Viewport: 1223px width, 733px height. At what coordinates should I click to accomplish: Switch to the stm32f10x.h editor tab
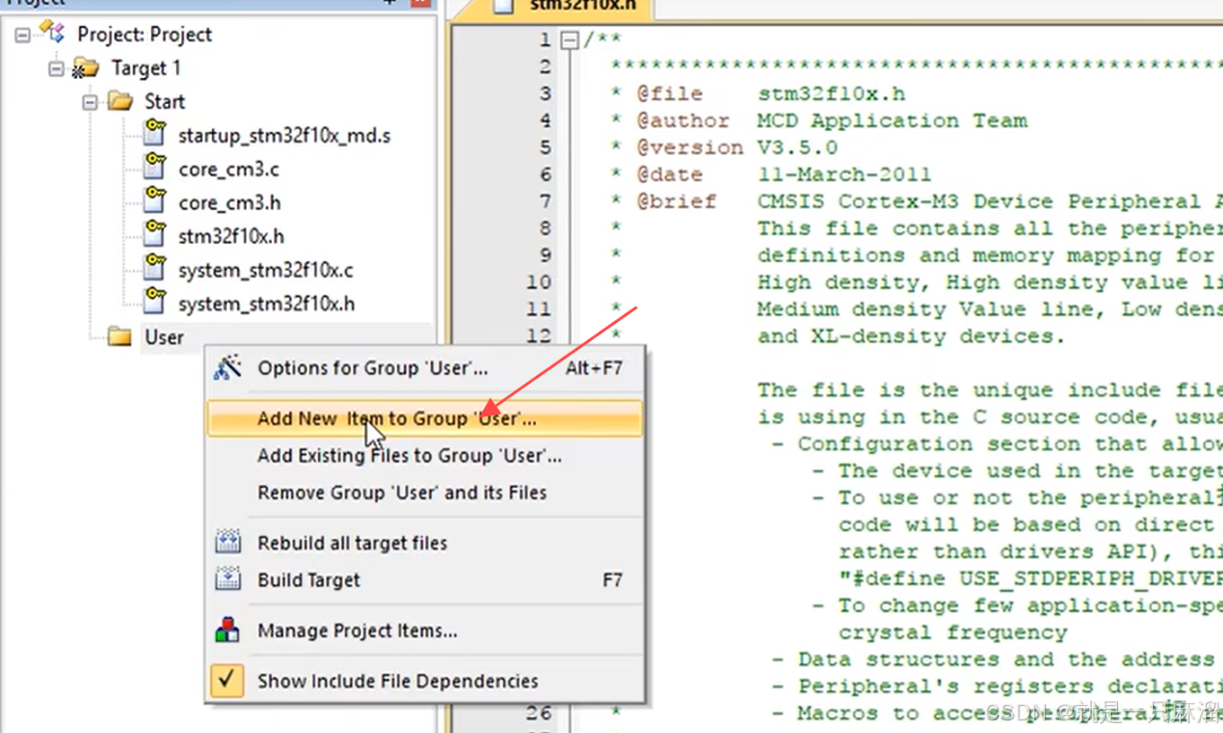(x=562, y=7)
